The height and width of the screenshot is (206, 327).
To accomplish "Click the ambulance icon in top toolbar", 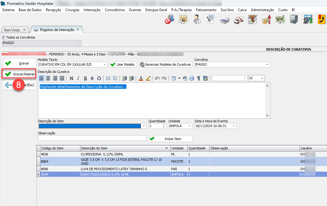I will (238, 20).
